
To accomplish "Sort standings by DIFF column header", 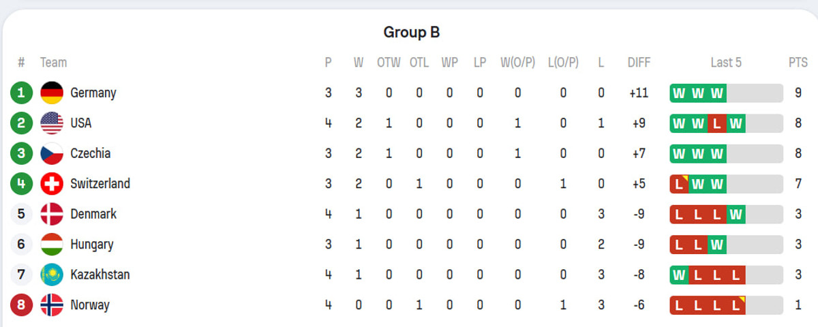I will pos(639,63).
